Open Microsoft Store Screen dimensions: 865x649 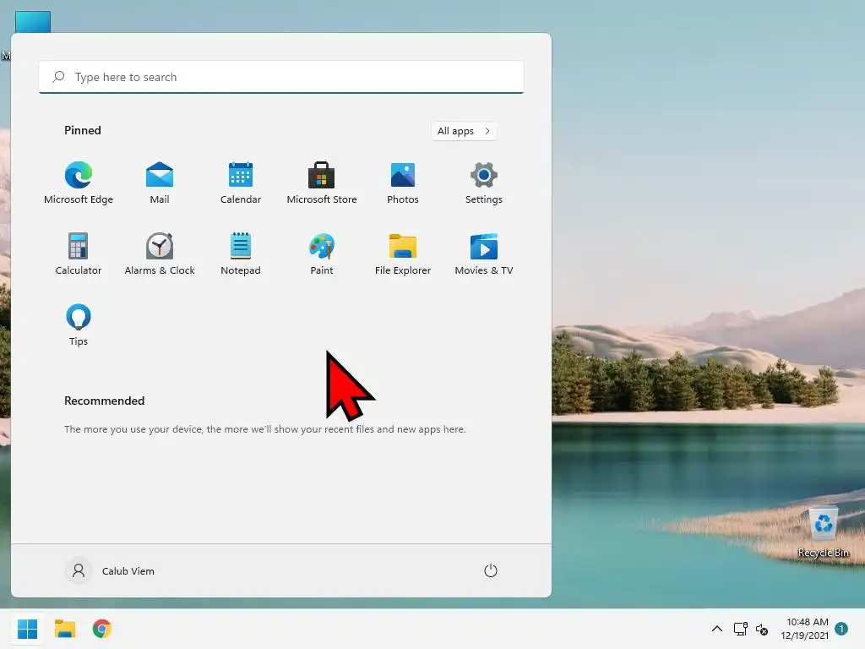click(x=322, y=183)
